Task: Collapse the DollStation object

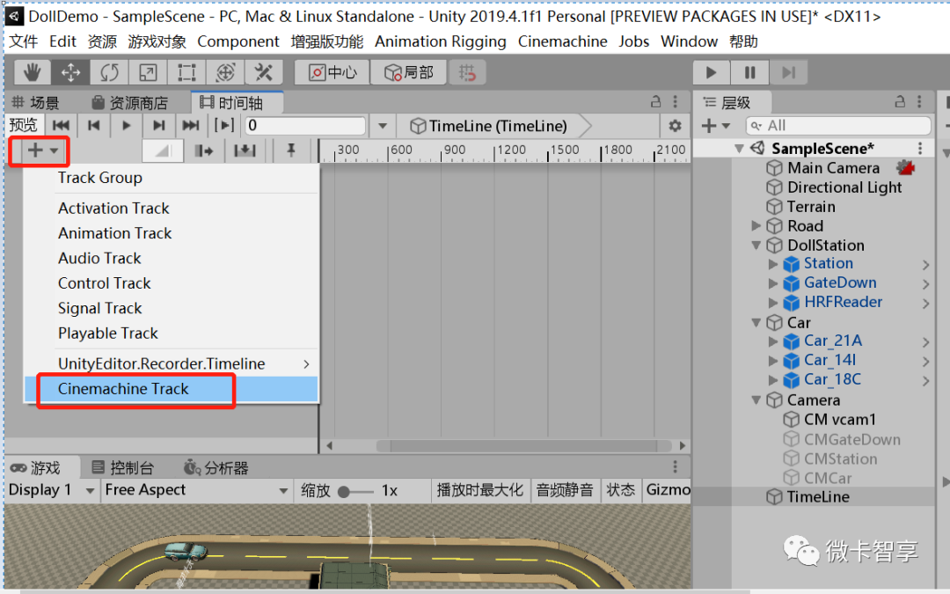Action: (x=756, y=246)
